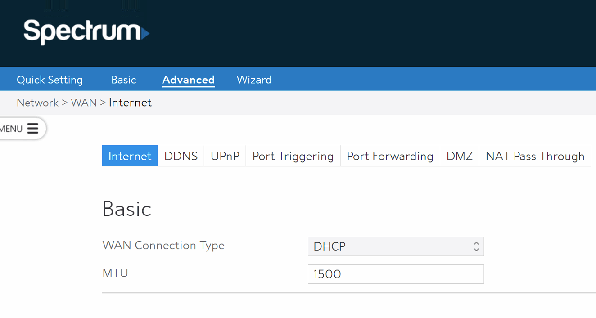Viewport: 596px width, 318px height.
Task: Click WAN in the breadcrumb trail
Action: coord(84,103)
